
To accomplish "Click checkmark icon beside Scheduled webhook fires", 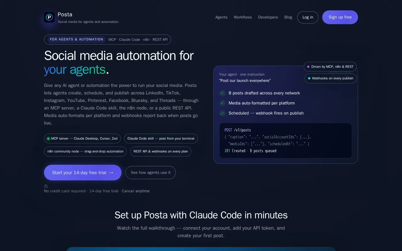I will tap(222, 113).
